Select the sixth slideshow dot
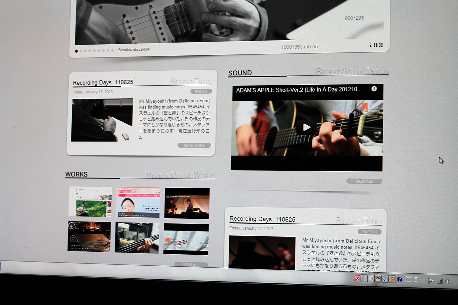This screenshot has height=305, width=458. [99, 51]
